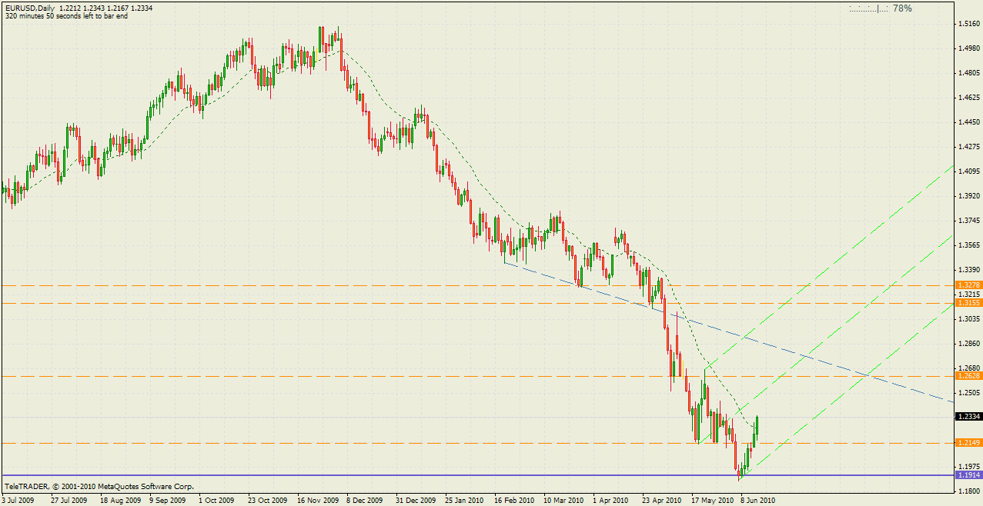The image size is (983, 506).
Task: Click the 1.3278 price level tag
Action: 968,285
